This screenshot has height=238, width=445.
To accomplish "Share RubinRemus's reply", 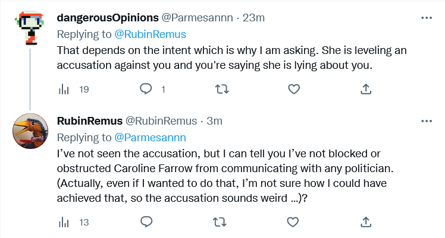I will coord(366,222).
